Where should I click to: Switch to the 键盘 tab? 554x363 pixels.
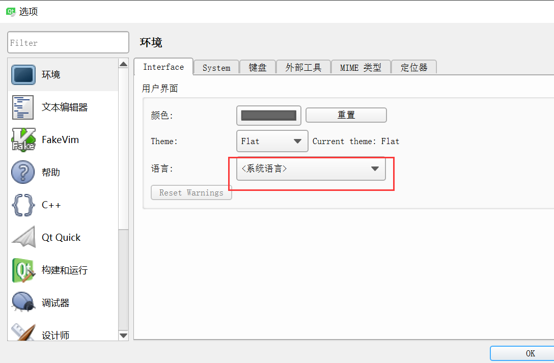258,67
